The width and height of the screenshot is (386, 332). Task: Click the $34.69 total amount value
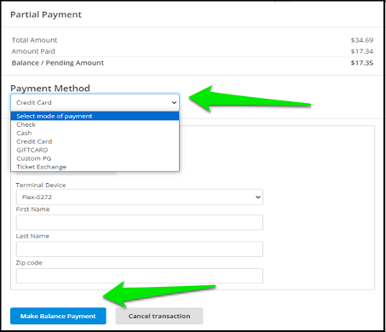point(362,40)
